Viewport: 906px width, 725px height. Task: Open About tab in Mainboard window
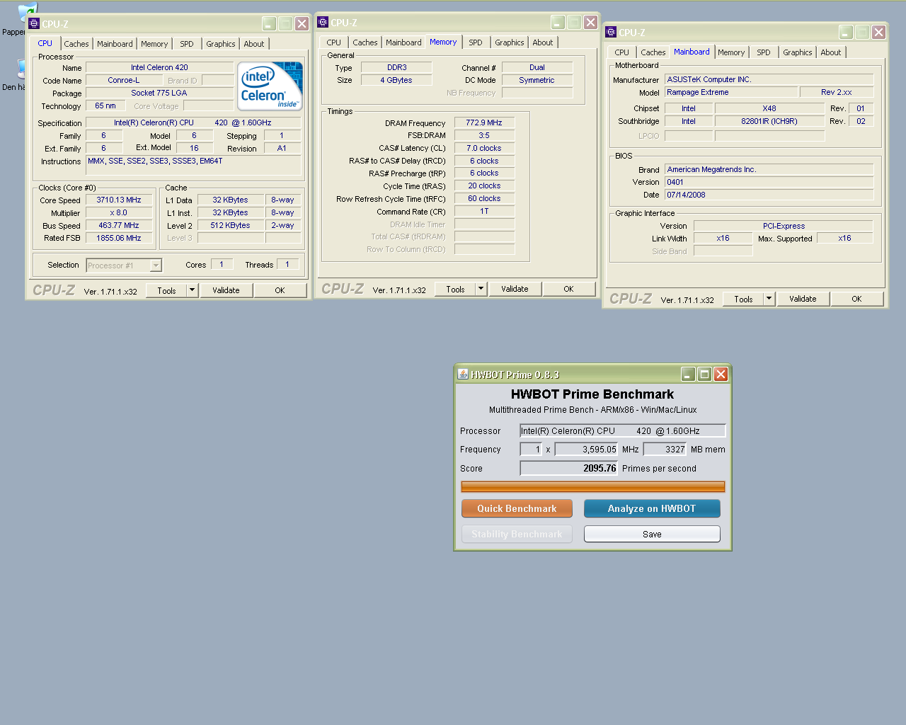[x=831, y=52]
